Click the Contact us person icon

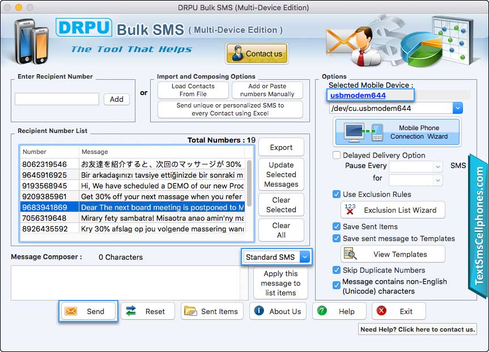[237, 53]
